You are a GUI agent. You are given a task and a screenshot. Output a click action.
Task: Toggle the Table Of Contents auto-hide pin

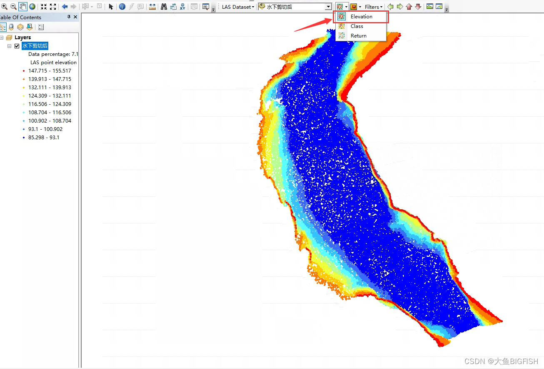(x=69, y=17)
